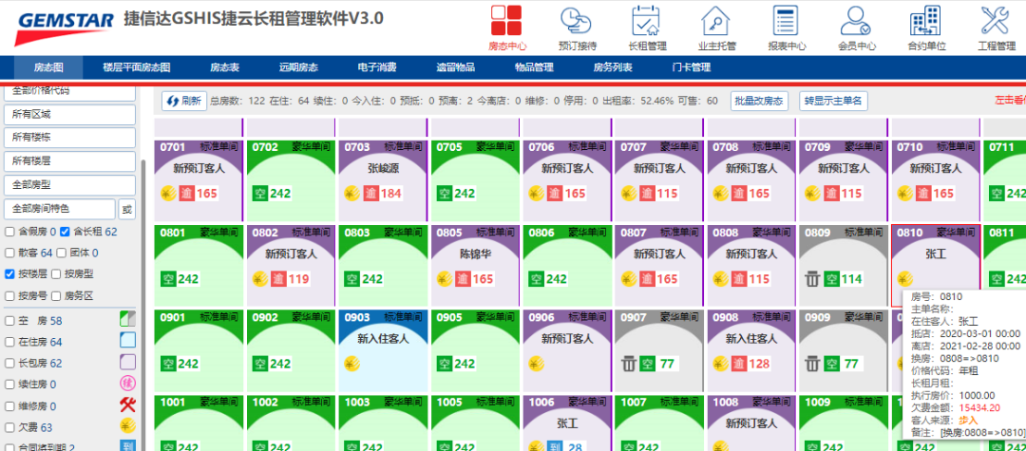Image resolution: width=1026 pixels, height=451 pixels.
Task: Open 业主托管 owner hosting module
Action: (x=716, y=27)
